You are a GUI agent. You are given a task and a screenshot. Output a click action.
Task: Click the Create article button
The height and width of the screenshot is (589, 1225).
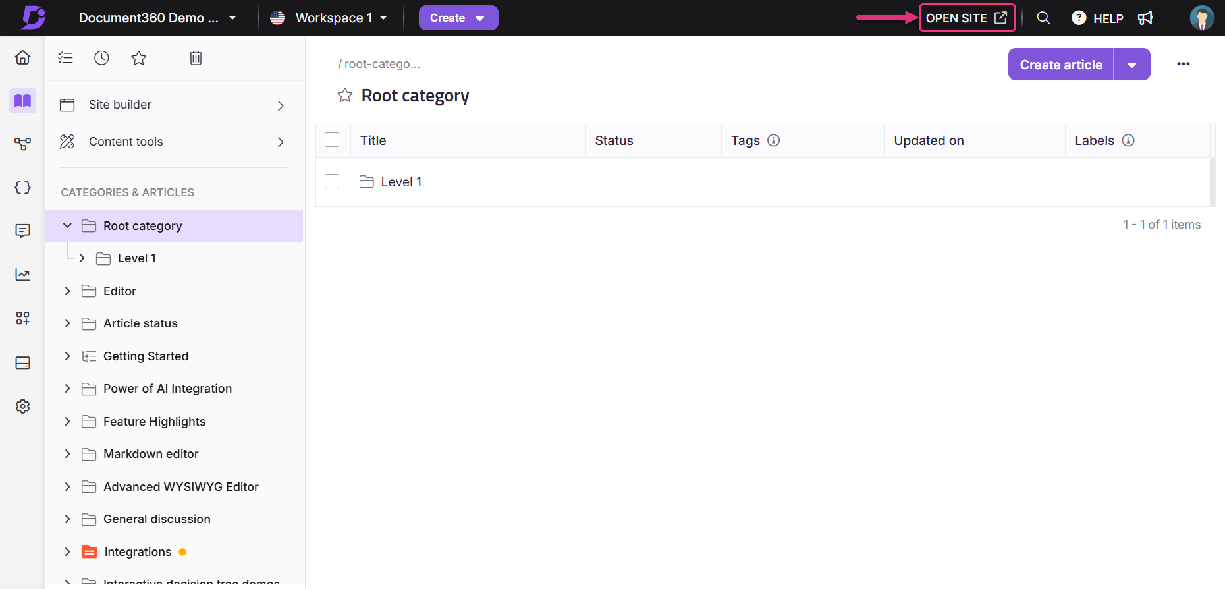1061,65
